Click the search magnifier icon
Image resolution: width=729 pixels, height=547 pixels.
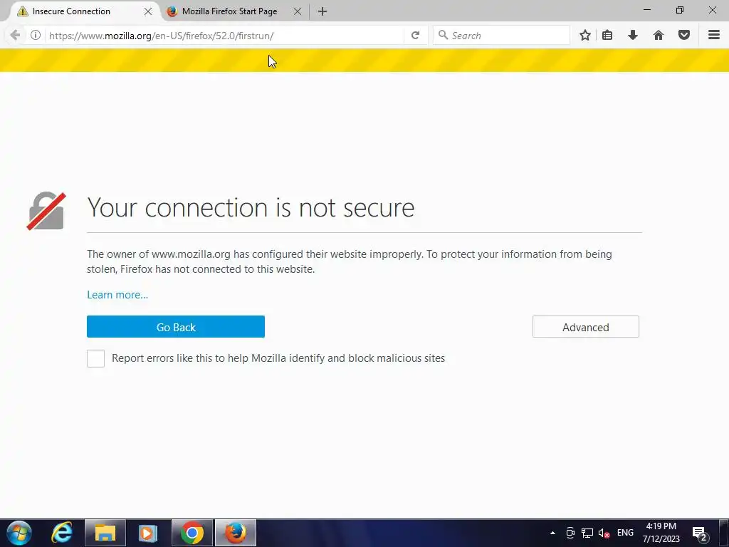(x=443, y=35)
